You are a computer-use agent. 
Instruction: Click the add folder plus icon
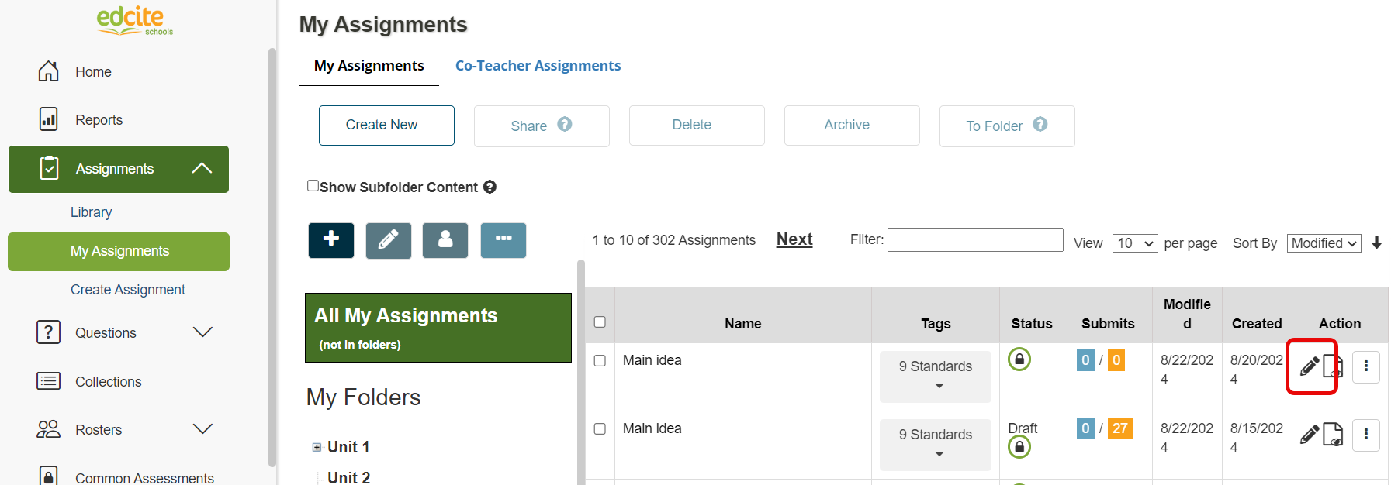pos(331,240)
